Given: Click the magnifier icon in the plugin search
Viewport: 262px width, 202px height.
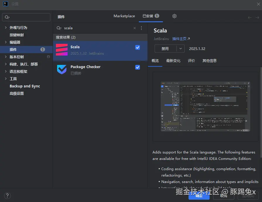Looking at the screenshot, I should [x=59, y=28].
